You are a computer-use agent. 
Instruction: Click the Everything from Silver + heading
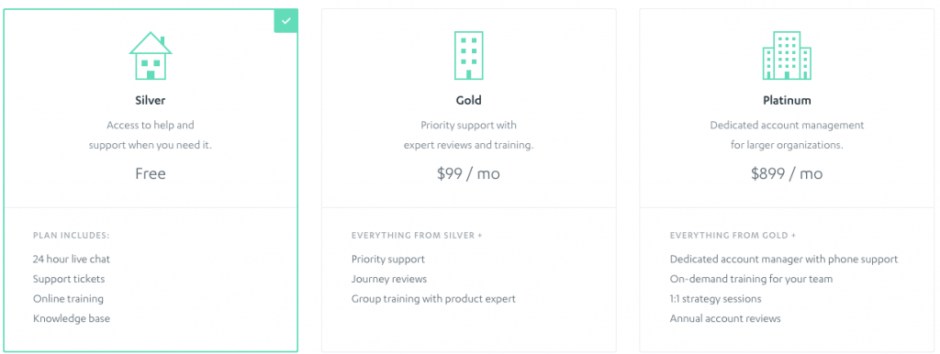(418, 236)
